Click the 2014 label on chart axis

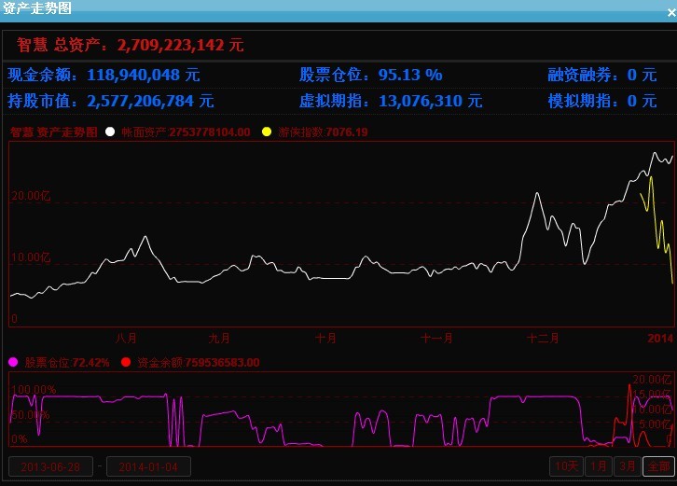[x=658, y=338]
